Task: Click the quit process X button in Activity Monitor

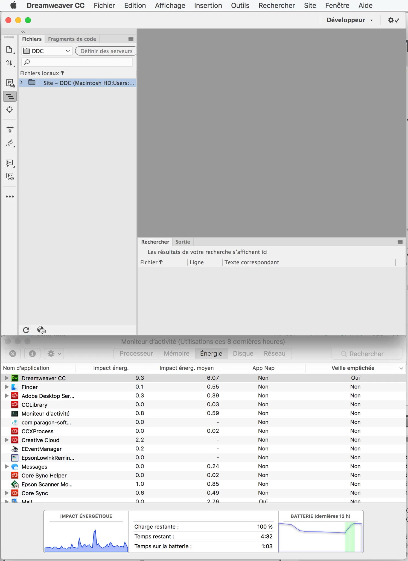Action: pyautogui.click(x=13, y=354)
